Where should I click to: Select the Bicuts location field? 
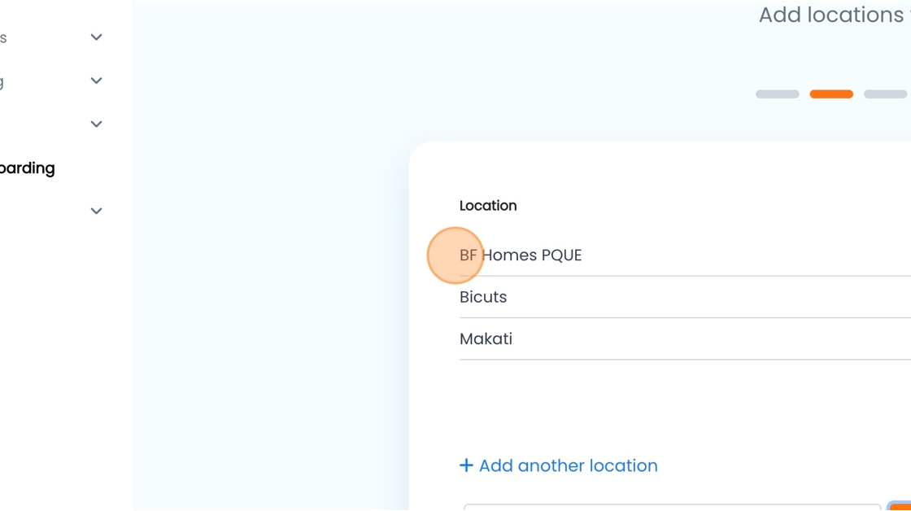point(685,297)
